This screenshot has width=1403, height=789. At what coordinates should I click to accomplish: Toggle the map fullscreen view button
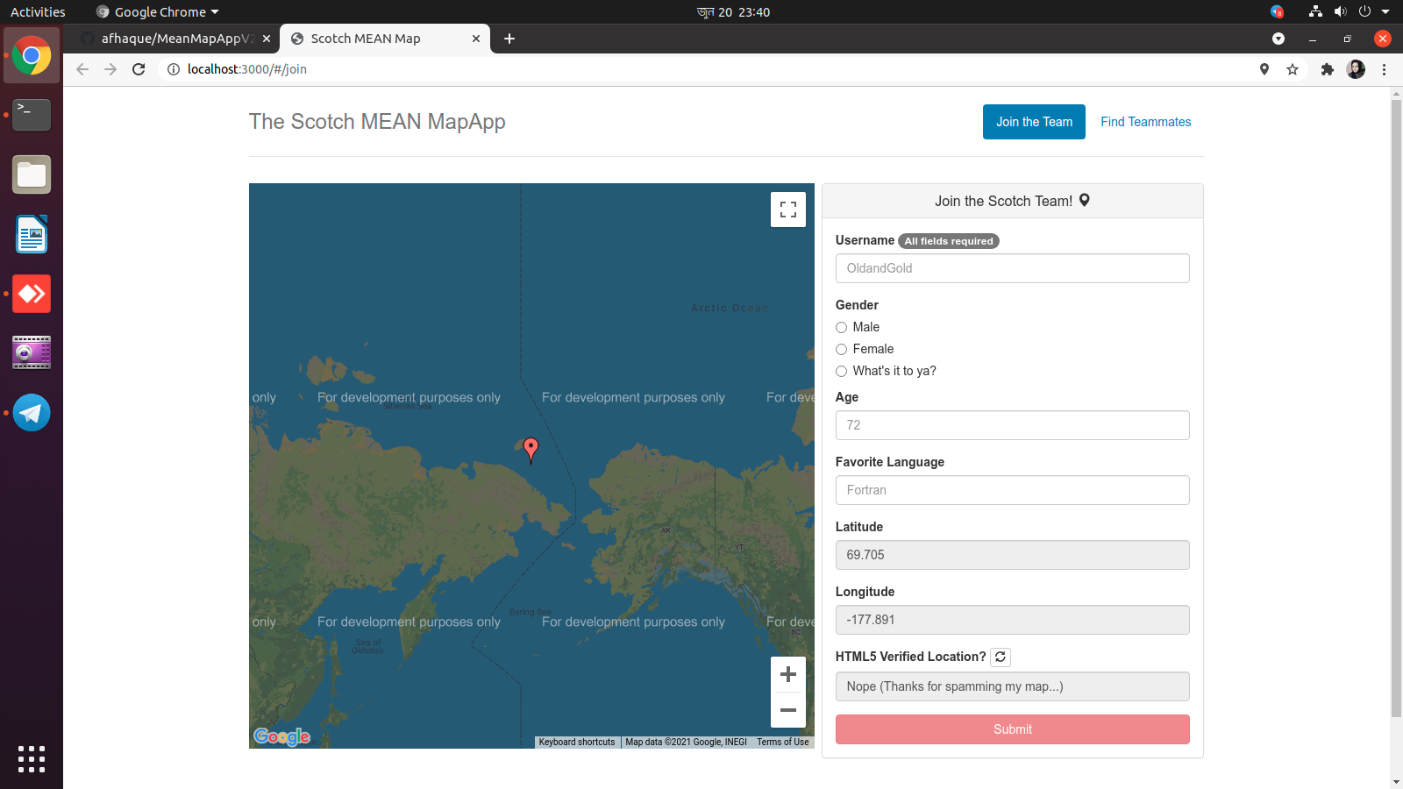787,210
